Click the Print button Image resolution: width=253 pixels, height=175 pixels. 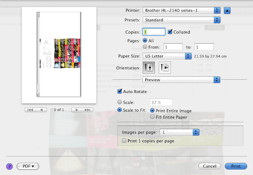[236, 166]
